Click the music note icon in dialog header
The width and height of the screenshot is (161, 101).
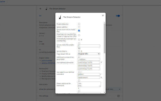tap(60, 17)
